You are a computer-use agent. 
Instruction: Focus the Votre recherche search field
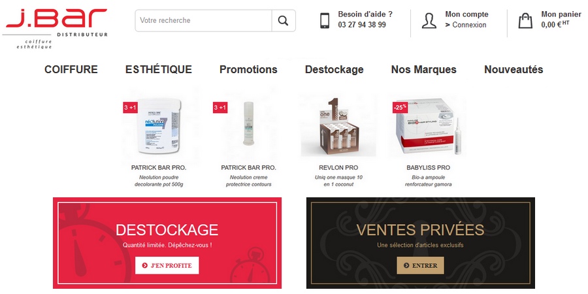tap(203, 21)
